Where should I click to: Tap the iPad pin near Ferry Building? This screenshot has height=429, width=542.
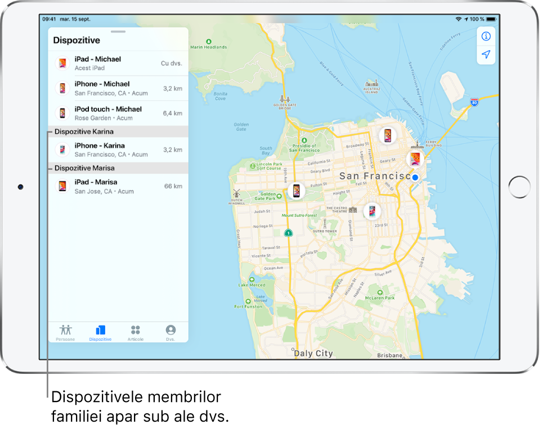coord(415,159)
